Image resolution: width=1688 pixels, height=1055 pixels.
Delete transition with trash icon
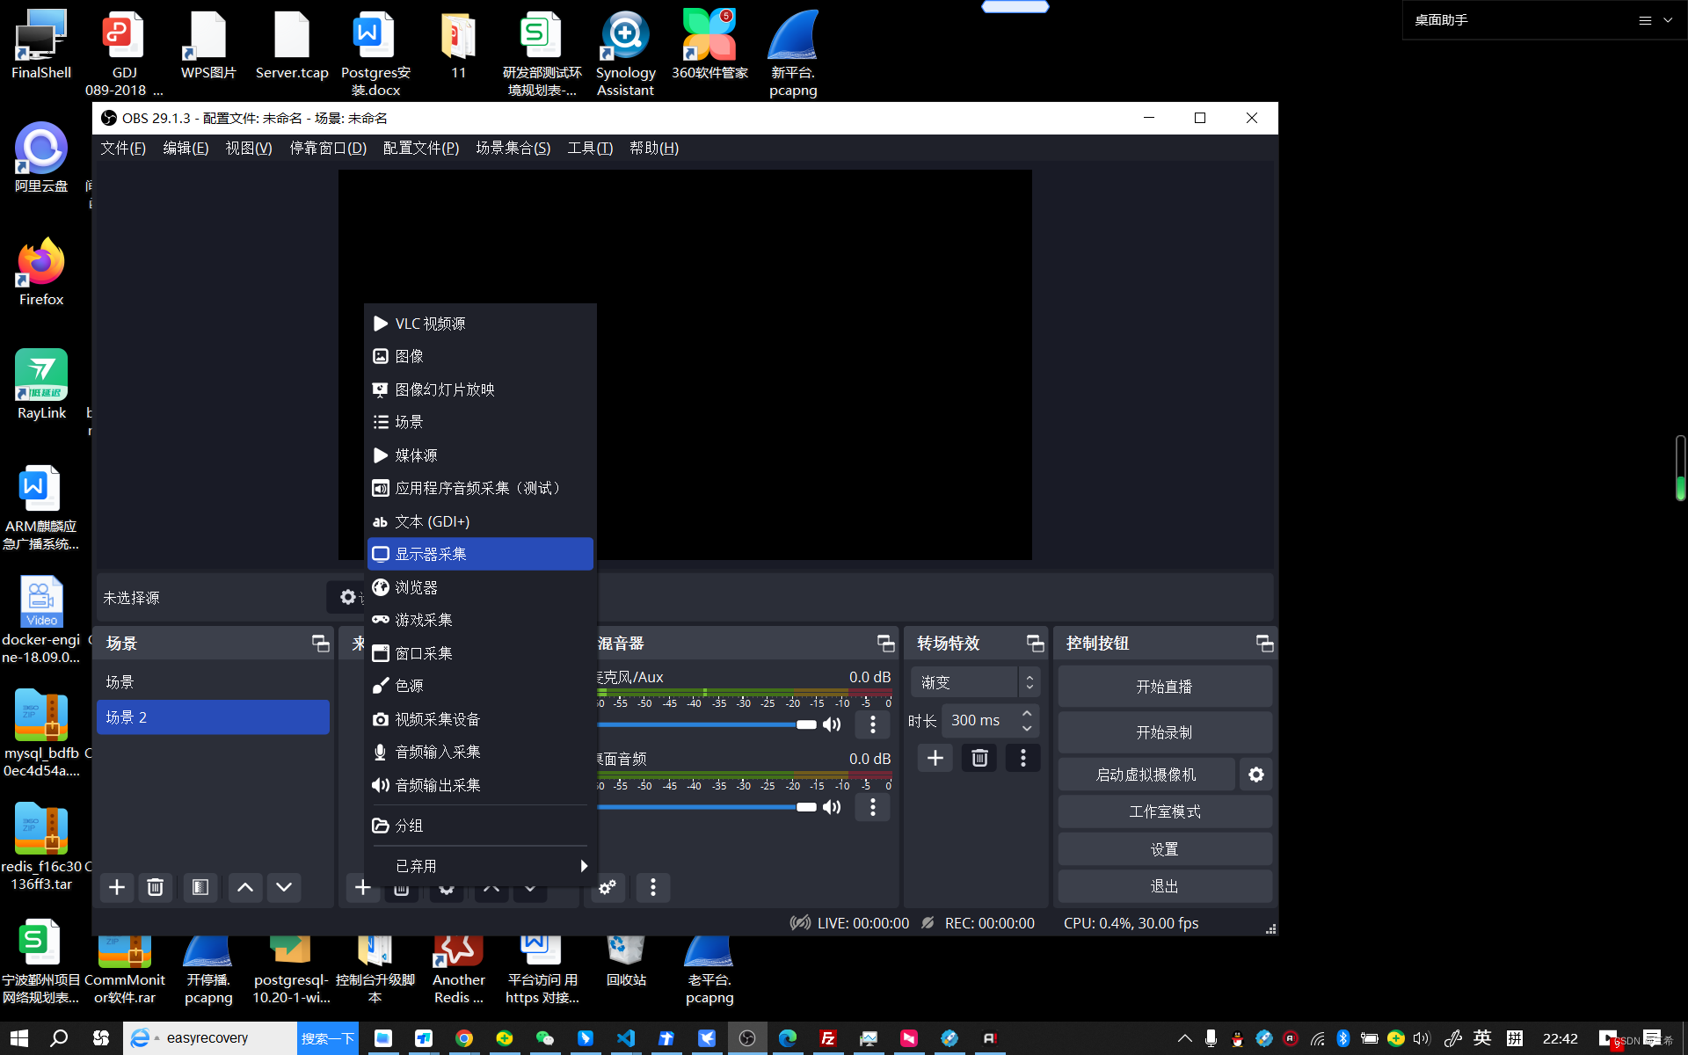979,758
